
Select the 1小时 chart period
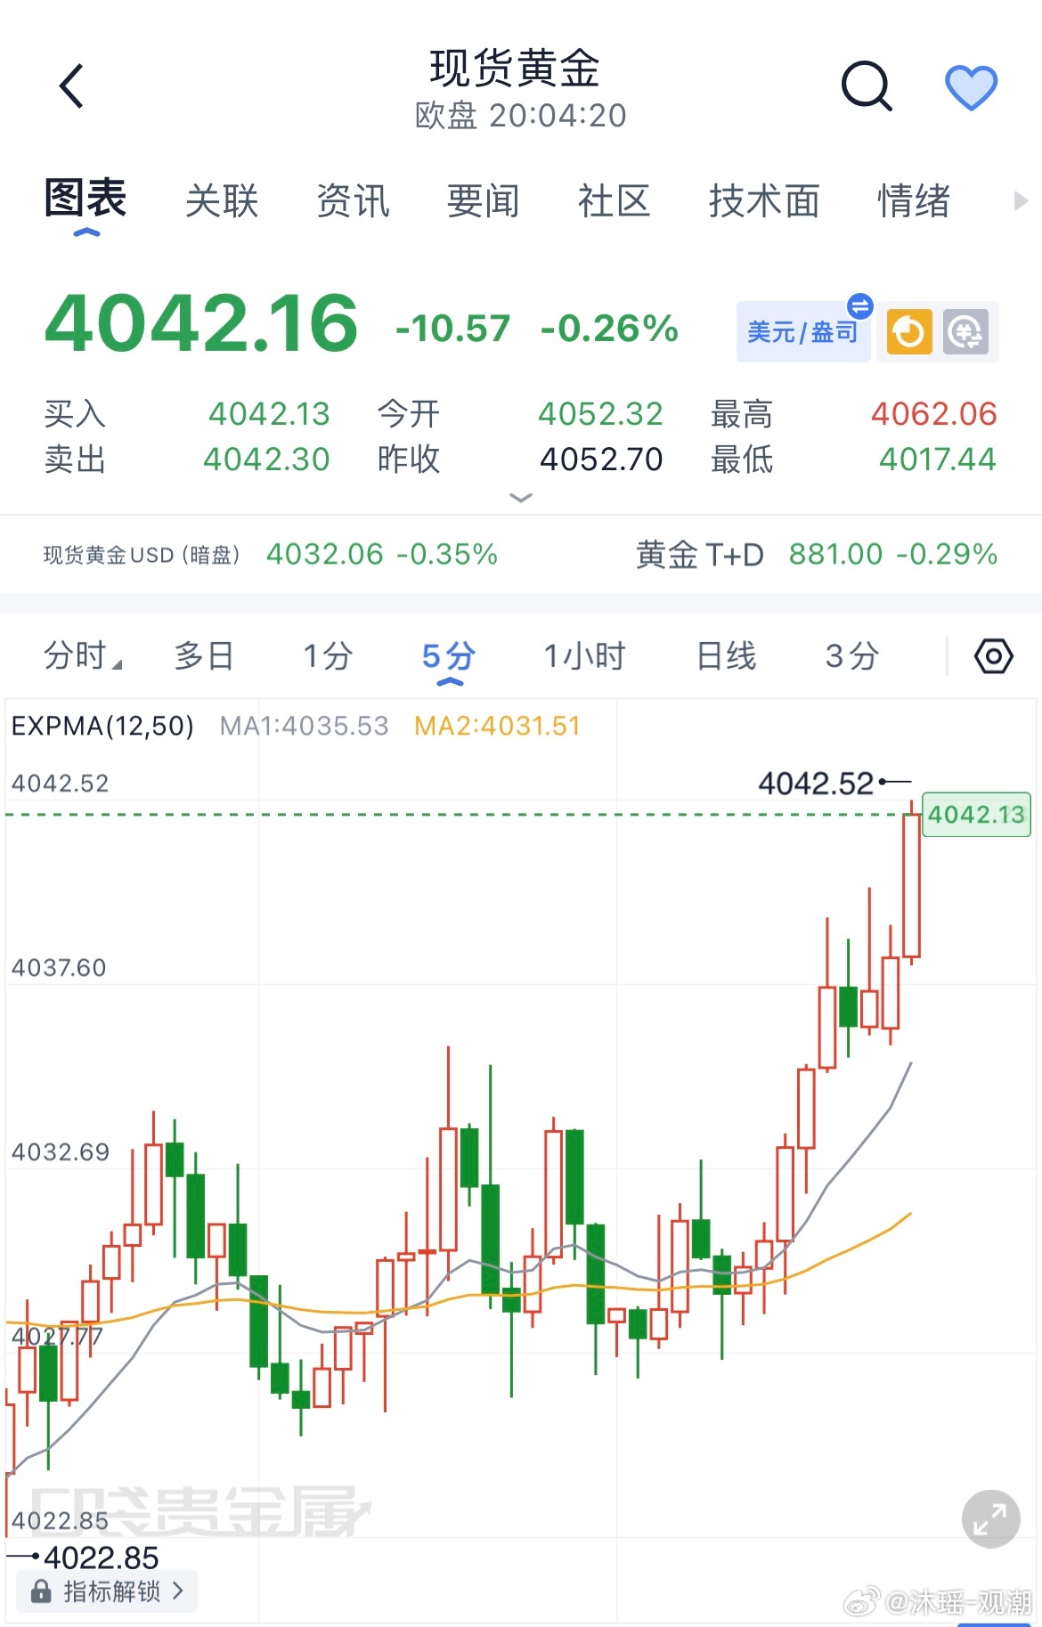[x=585, y=656]
